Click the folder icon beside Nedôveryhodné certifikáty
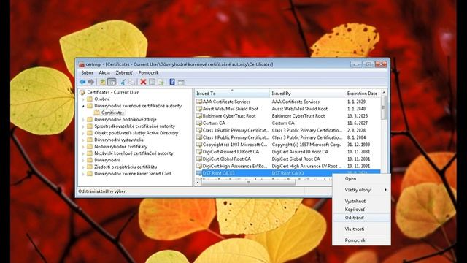Image resolution: width=467 pixels, height=263 pixels. click(x=90, y=146)
